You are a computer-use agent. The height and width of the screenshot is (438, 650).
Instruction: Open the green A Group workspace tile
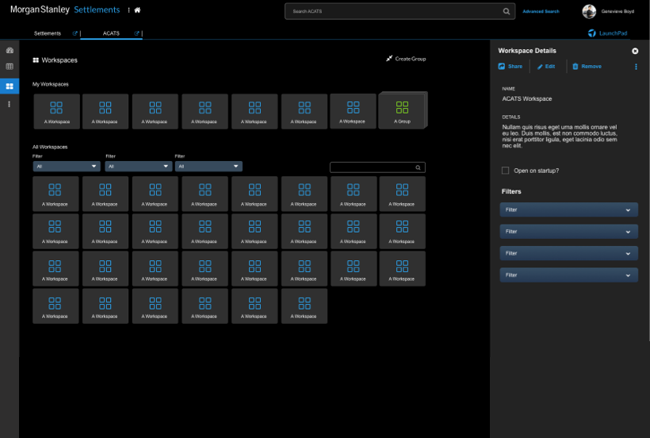click(402, 110)
